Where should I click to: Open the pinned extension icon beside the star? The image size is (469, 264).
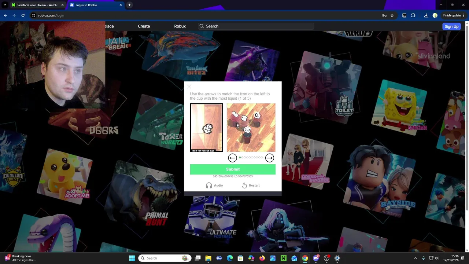point(404,15)
